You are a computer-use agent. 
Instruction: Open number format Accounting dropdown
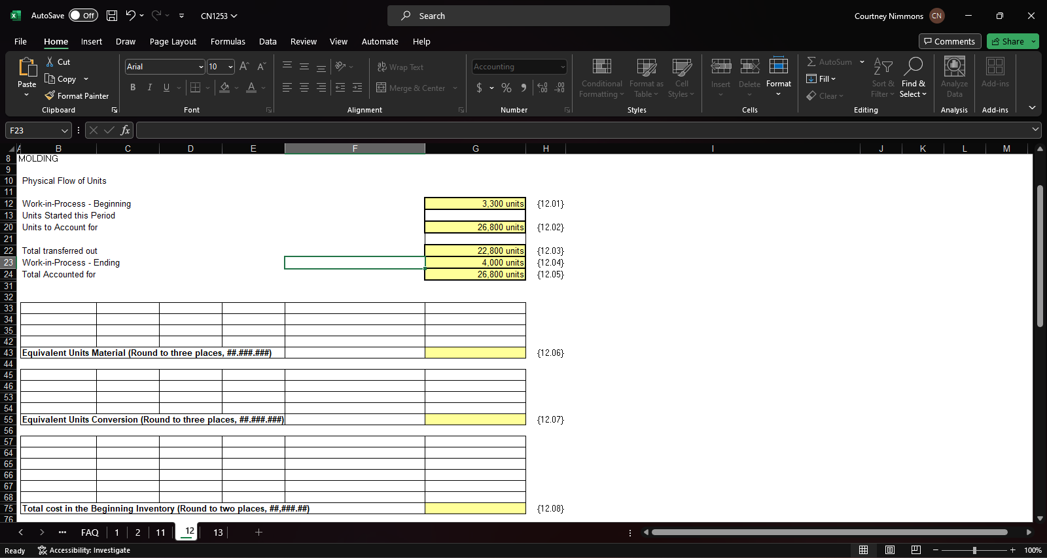click(562, 67)
